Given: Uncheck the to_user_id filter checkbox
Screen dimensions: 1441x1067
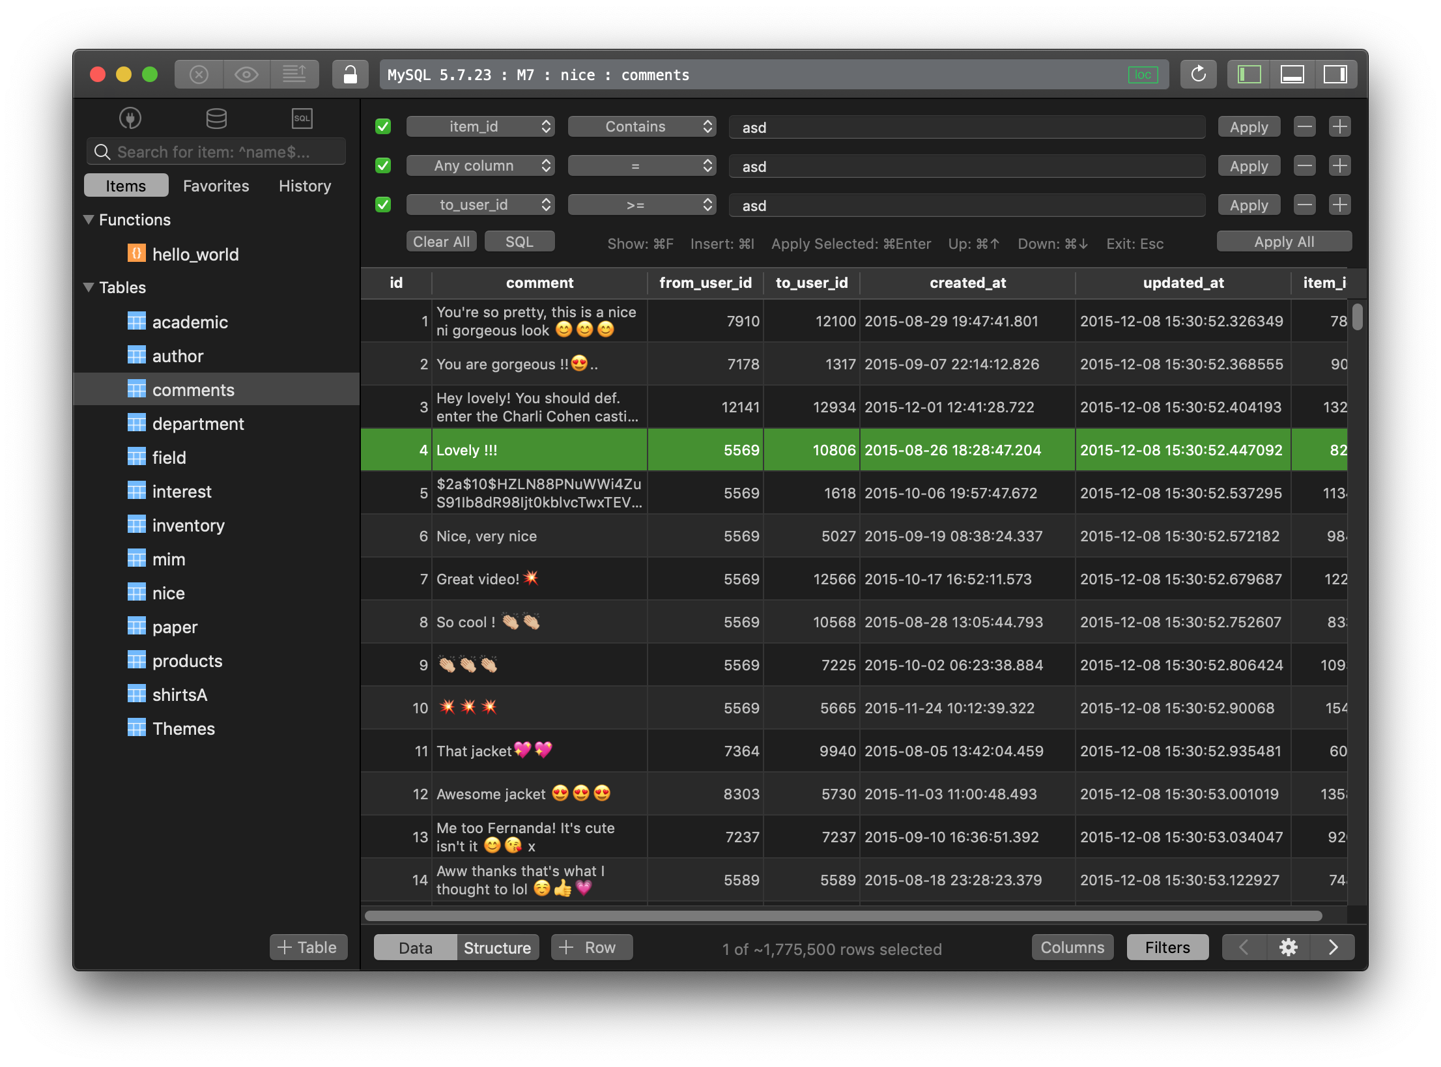Looking at the screenshot, I should [382, 204].
